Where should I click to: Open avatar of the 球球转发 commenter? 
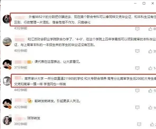tap(7, 121)
